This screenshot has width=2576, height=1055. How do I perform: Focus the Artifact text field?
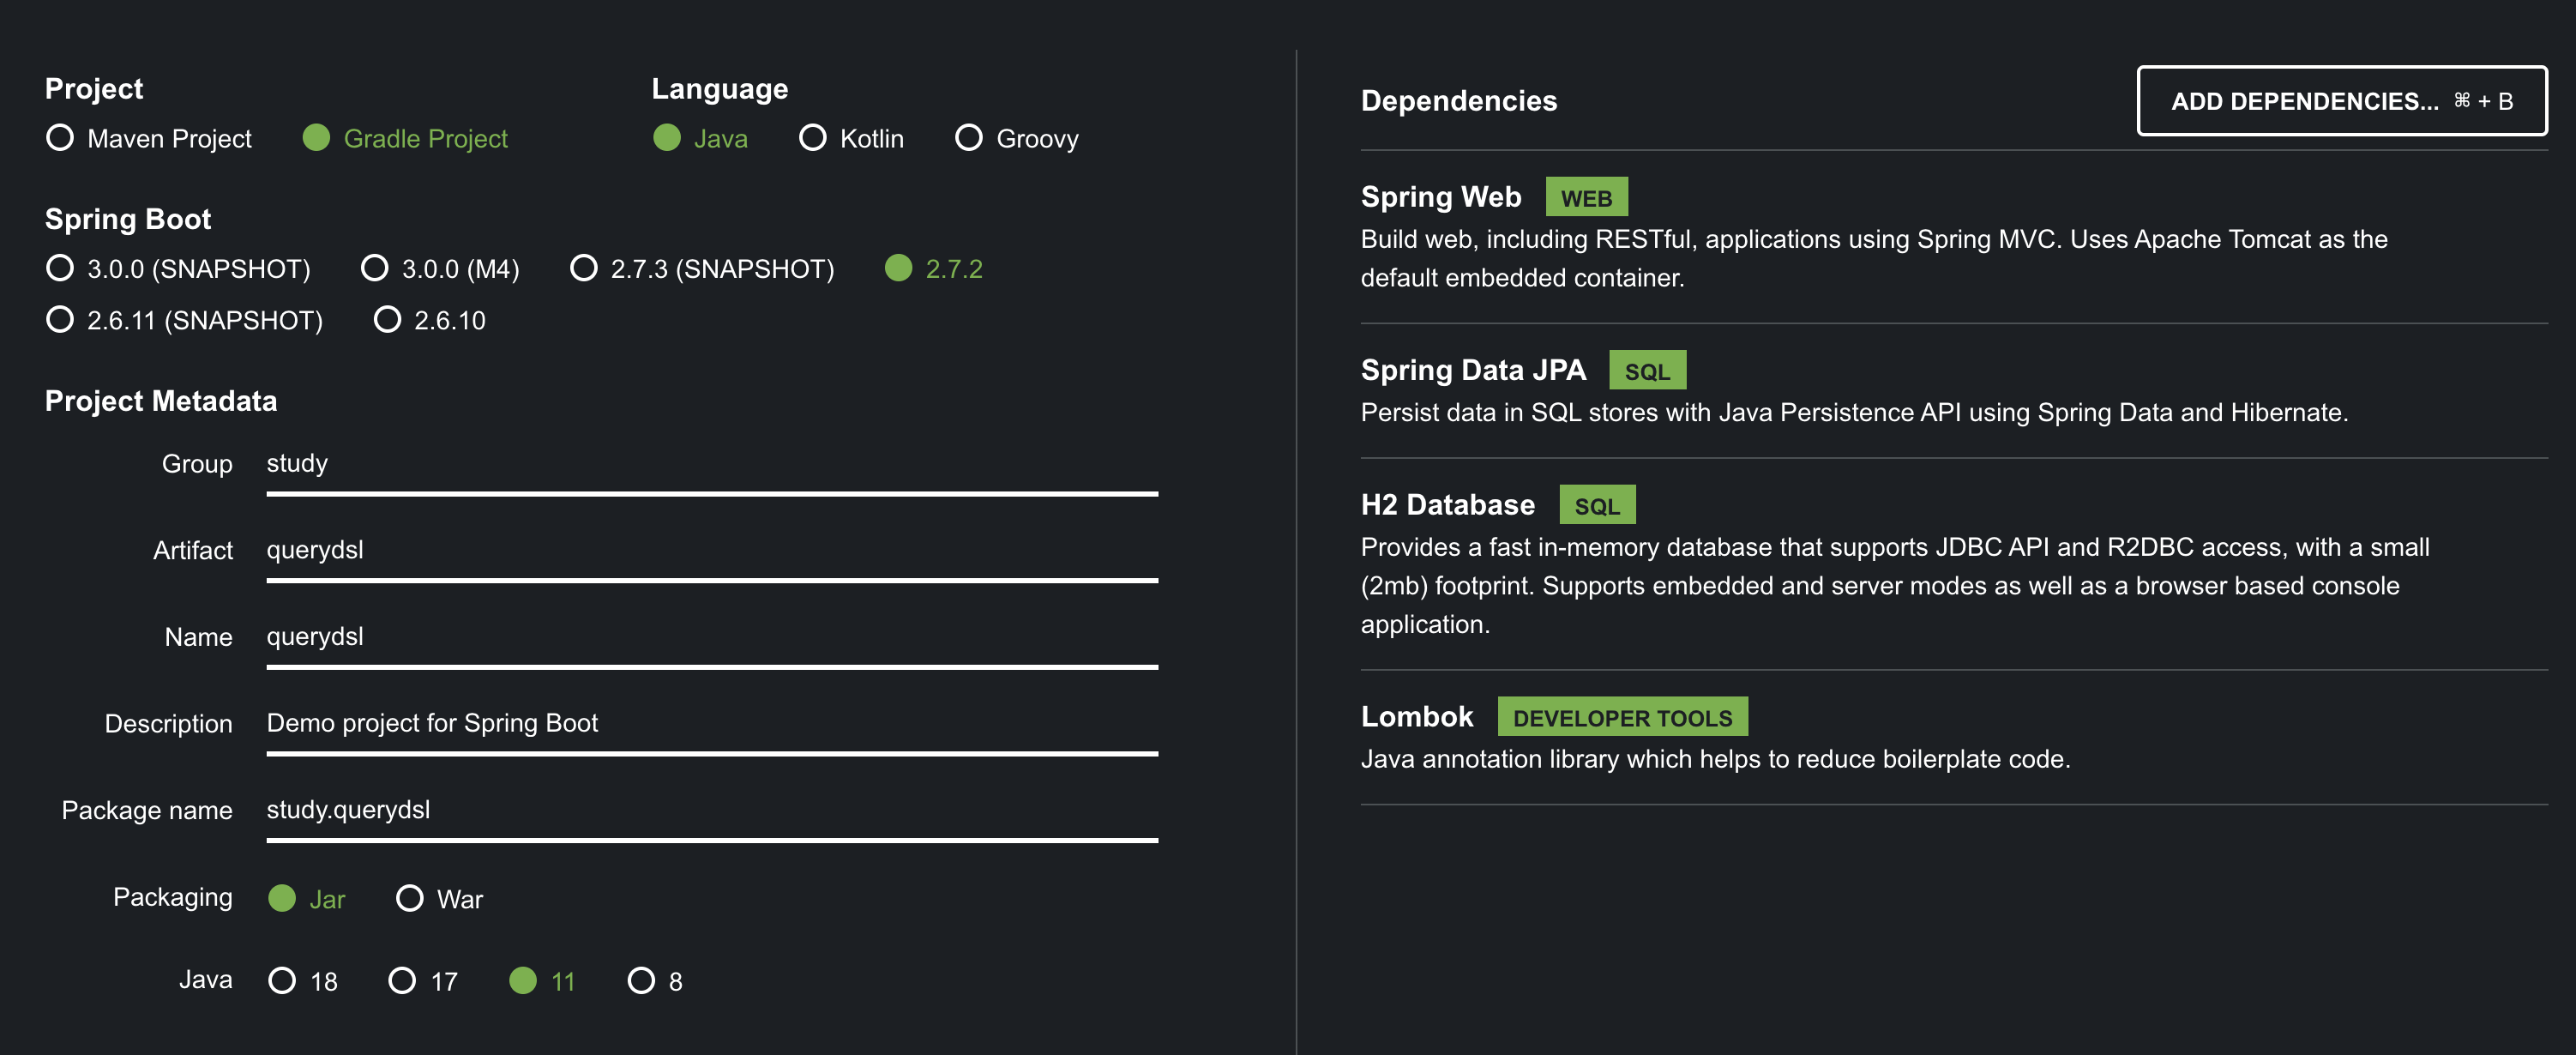710,550
